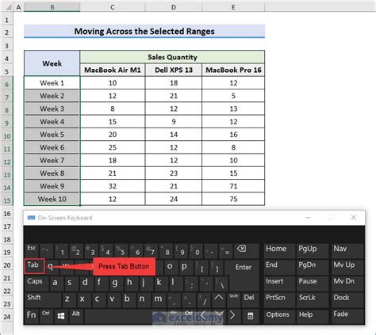This screenshot has height=335, width=376.
Task: Click the Week header cell
Action: [52, 63]
